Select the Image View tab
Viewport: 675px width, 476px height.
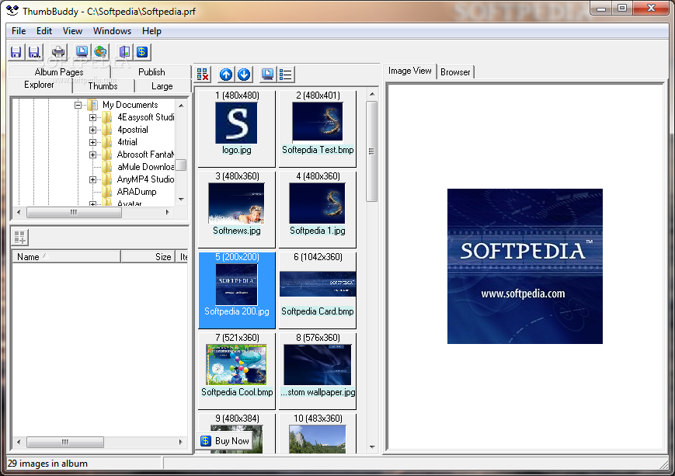tap(410, 71)
